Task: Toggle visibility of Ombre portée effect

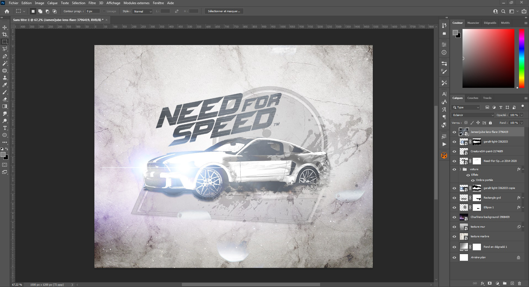Action: [473, 180]
